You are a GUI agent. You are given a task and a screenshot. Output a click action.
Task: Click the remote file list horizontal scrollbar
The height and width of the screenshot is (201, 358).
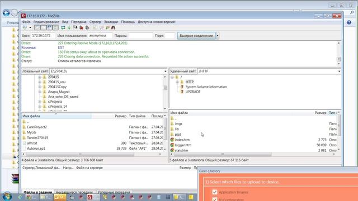(223, 154)
